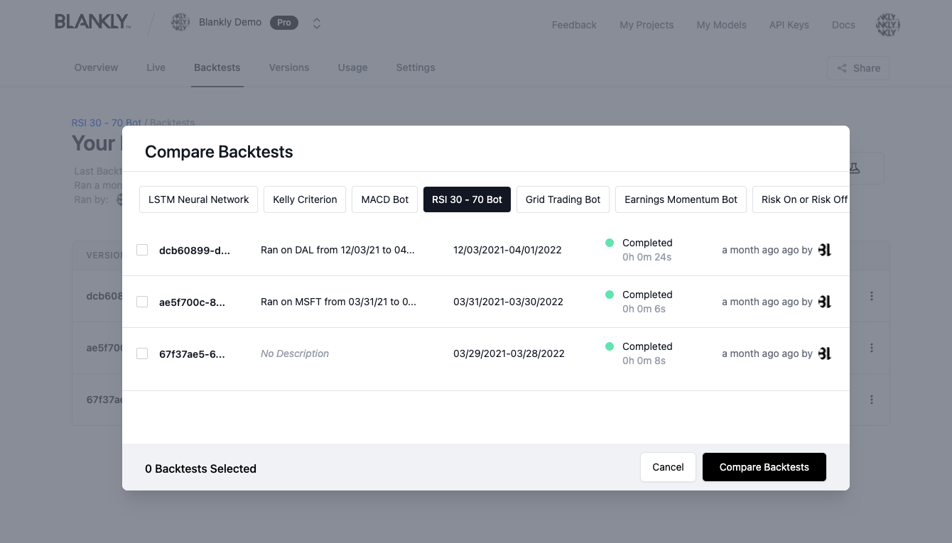
Task: Click the Blankly Demo project avatar
Action: pos(180,21)
